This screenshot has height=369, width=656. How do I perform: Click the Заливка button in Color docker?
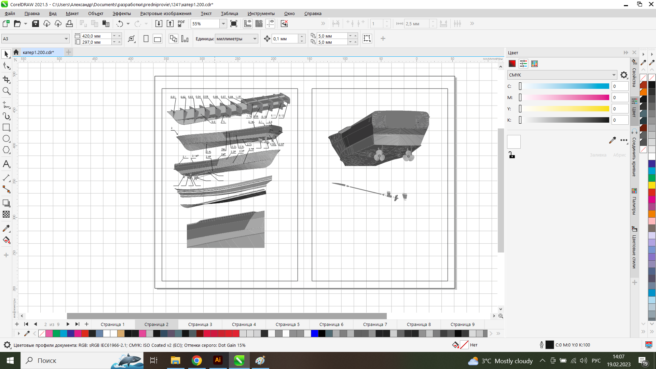(x=598, y=155)
